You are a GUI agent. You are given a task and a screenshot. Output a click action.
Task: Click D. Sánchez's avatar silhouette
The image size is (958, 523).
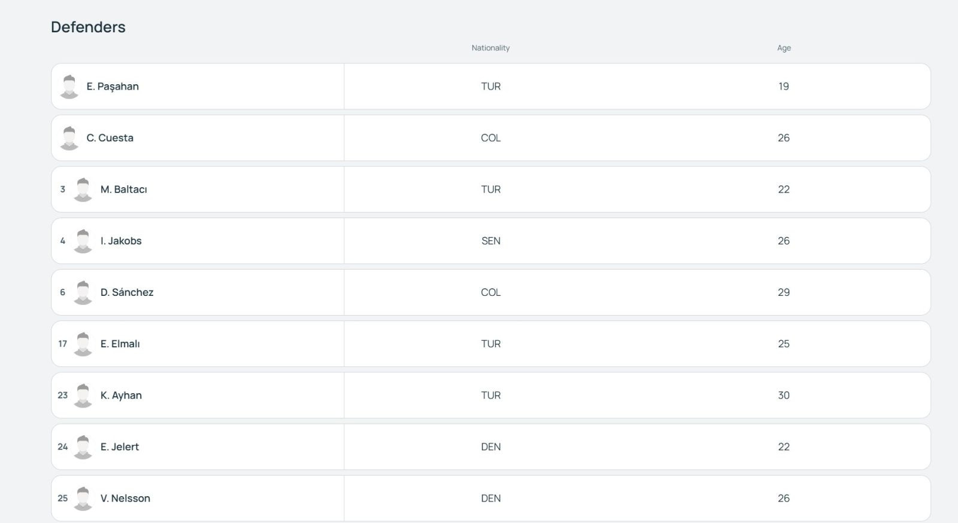(x=83, y=292)
